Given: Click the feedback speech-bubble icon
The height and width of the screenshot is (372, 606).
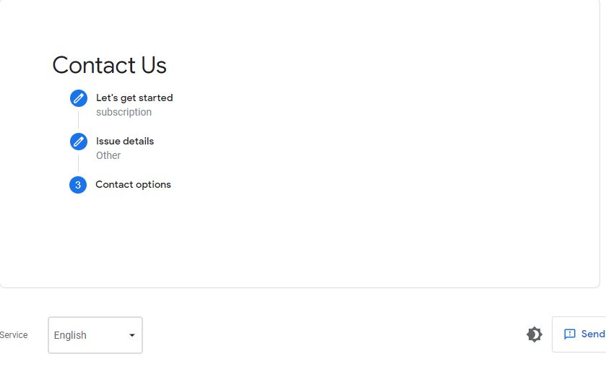Looking at the screenshot, I should pyautogui.click(x=570, y=334).
